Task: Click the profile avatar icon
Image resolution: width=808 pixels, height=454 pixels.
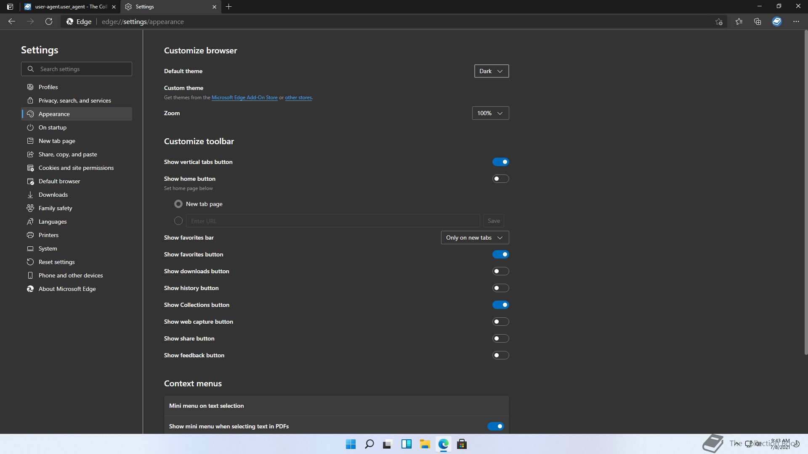Action: coord(777,21)
